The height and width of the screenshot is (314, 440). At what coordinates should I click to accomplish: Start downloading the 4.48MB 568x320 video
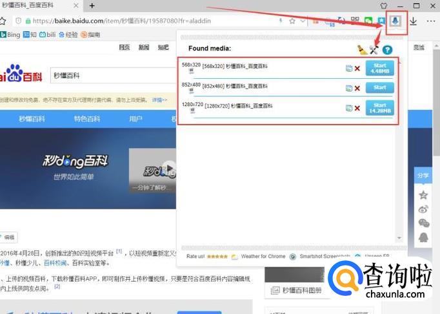379,68
